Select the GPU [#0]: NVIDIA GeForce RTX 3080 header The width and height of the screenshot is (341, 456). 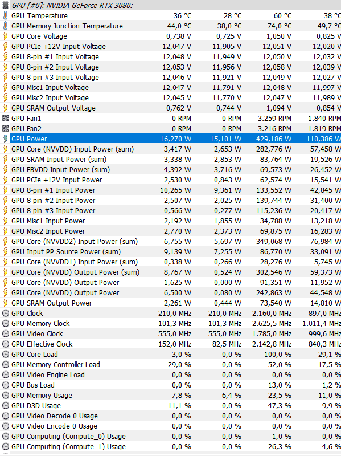coord(72,5)
